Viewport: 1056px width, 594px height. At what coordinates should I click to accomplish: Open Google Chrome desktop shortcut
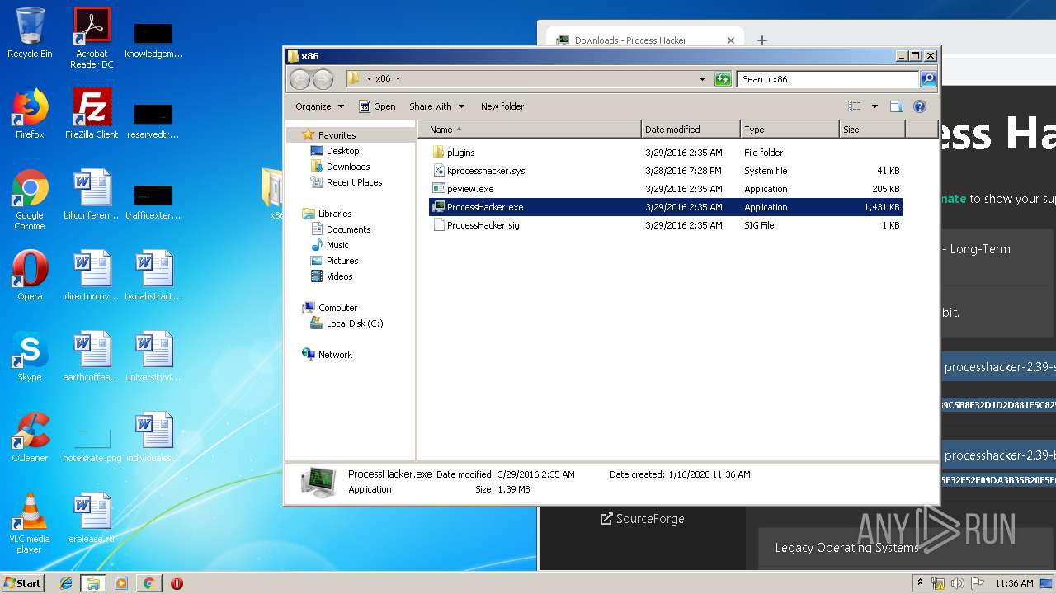point(30,200)
